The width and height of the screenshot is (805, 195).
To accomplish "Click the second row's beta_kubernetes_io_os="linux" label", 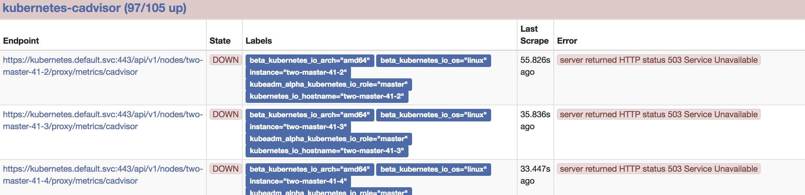I will (433, 115).
